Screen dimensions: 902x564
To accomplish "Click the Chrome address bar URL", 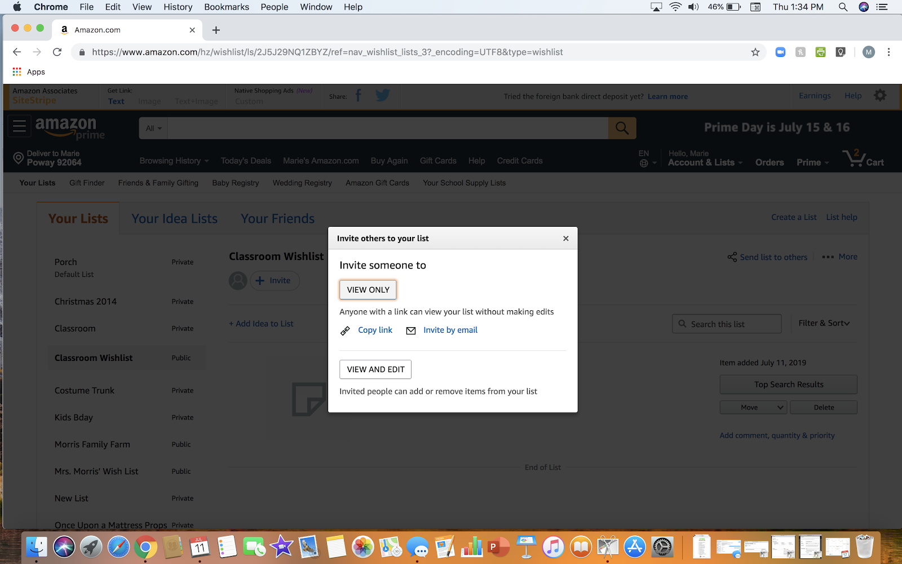I will click(327, 52).
